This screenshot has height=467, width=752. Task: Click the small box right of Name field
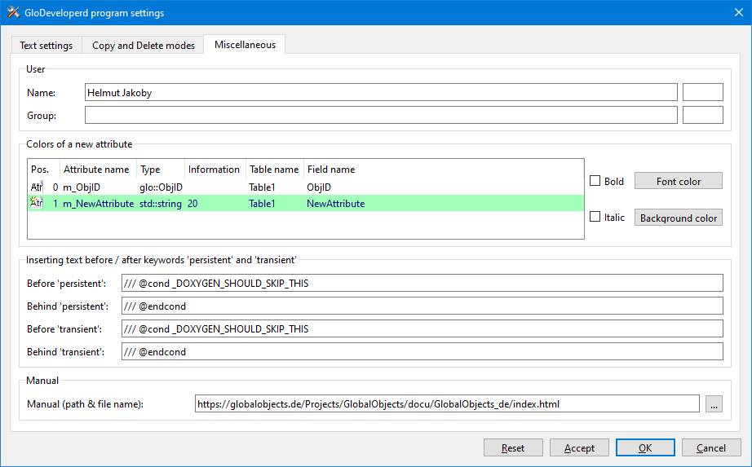[702, 93]
